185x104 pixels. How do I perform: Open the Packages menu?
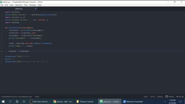[x=33, y=5]
